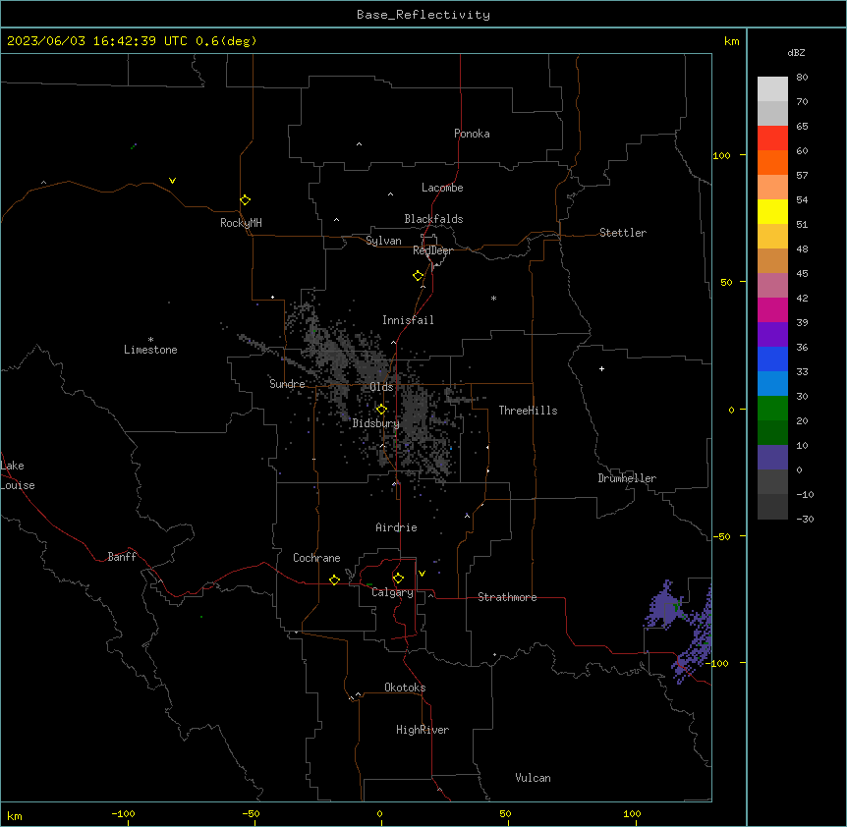Click the Cochrane city label
Viewport: 847px width, 827px height.
click(316, 558)
